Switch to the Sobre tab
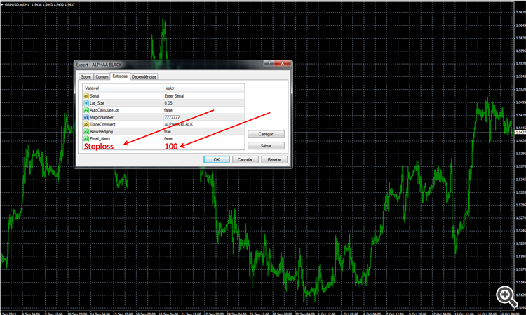This screenshot has width=526, height=315. click(86, 77)
